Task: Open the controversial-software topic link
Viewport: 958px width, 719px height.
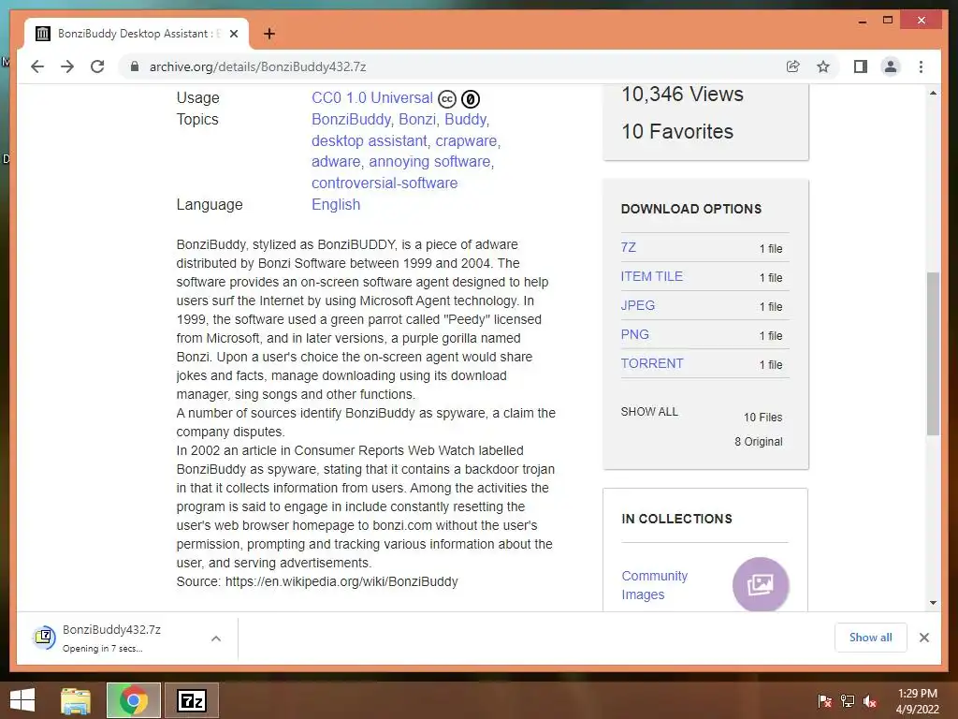Action: tap(385, 183)
